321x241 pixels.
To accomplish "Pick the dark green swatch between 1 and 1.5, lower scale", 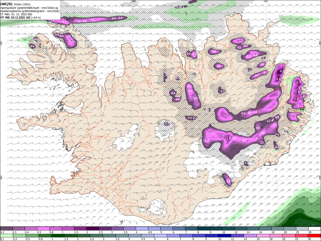I will click(x=58, y=236).
